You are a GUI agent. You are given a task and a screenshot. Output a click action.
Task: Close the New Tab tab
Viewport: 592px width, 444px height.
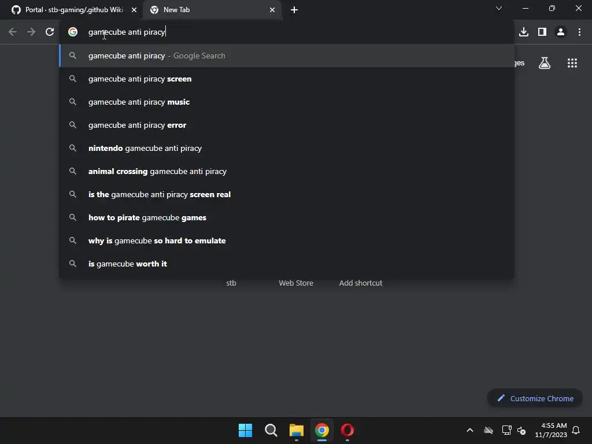pyautogui.click(x=272, y=10)
